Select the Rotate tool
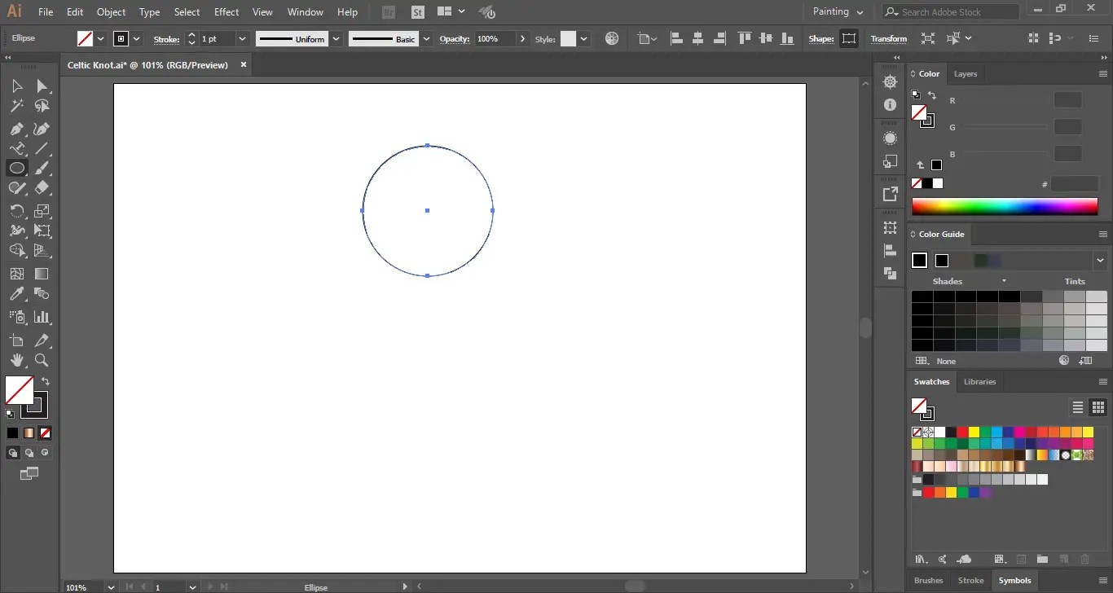 coord(16,211)
